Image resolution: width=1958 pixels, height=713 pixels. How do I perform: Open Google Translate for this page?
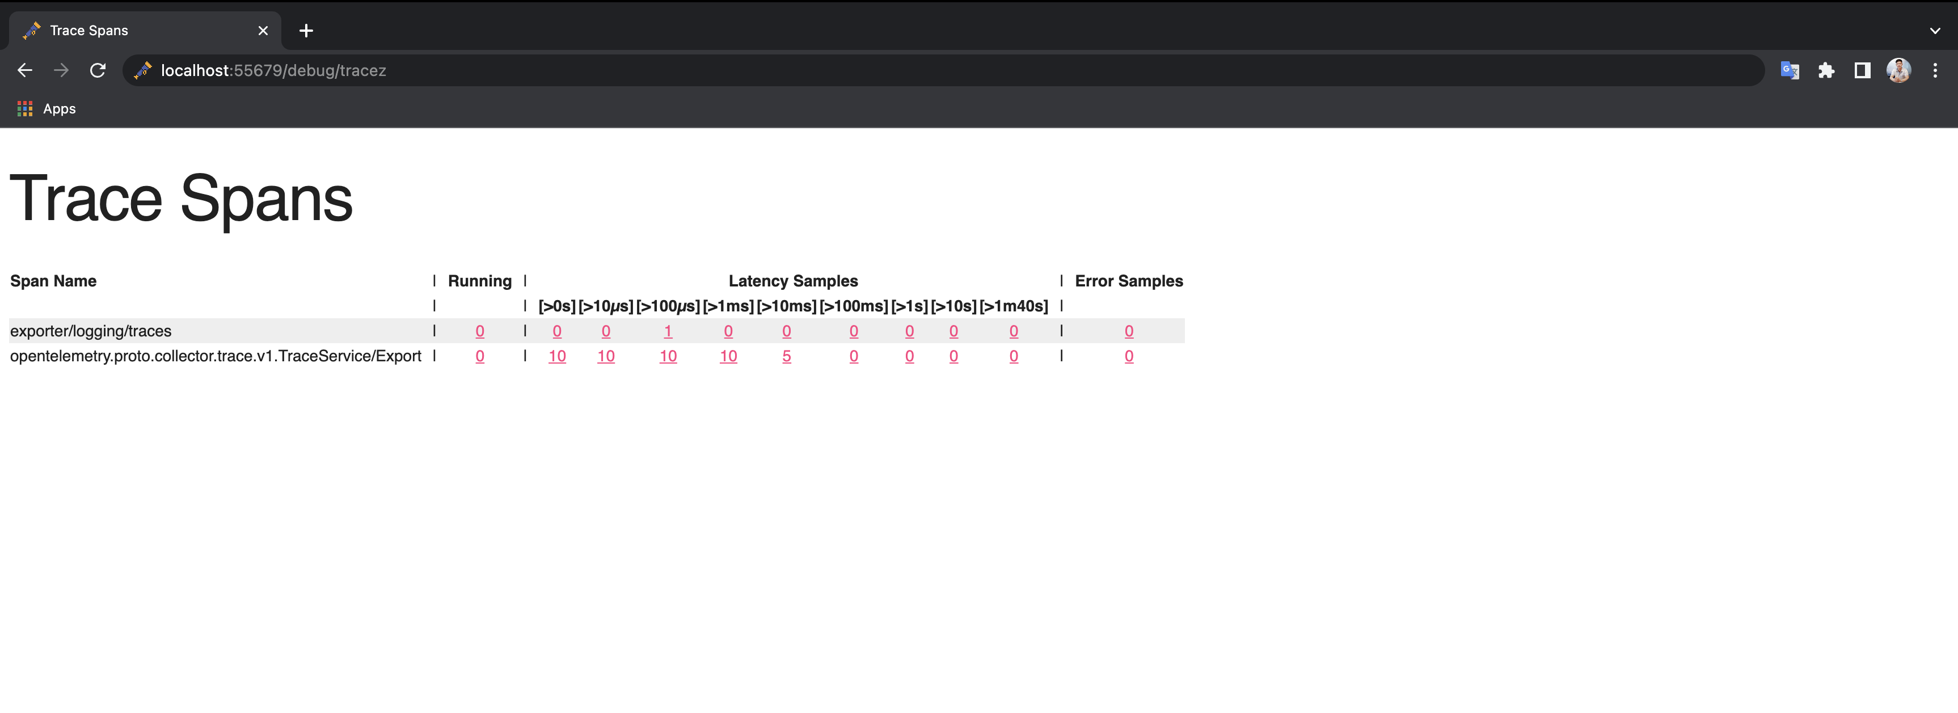[x=1790, y=70]
